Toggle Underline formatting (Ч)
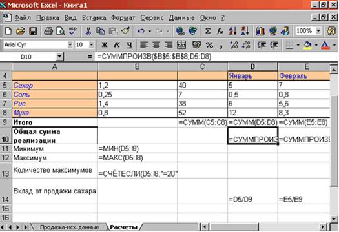The height and width of the screenshot is (232, 339). [x=129, y=45]
